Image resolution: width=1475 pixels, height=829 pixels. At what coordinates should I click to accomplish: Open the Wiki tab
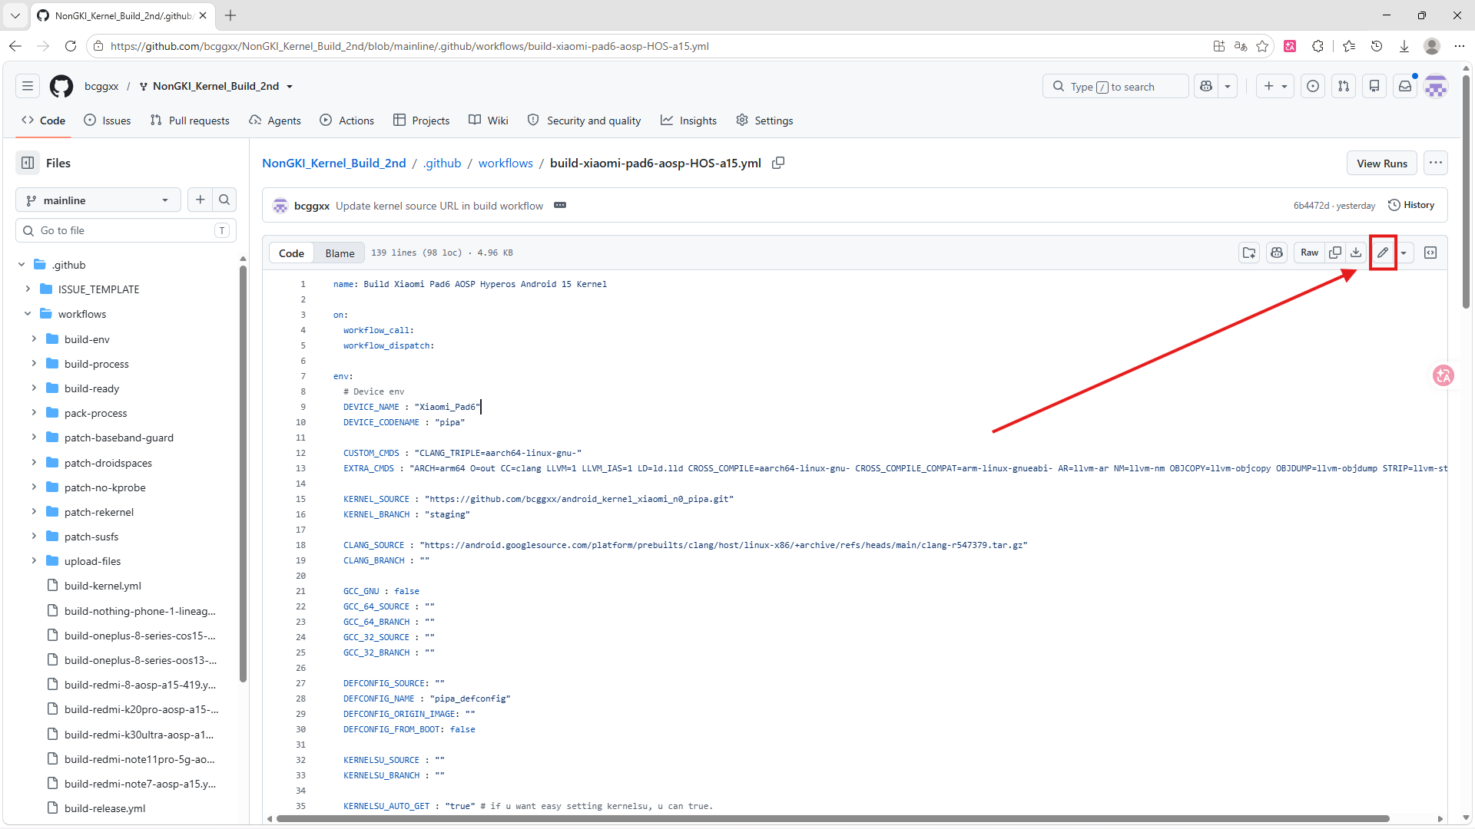pyautogui.click(x=489, y=121)
